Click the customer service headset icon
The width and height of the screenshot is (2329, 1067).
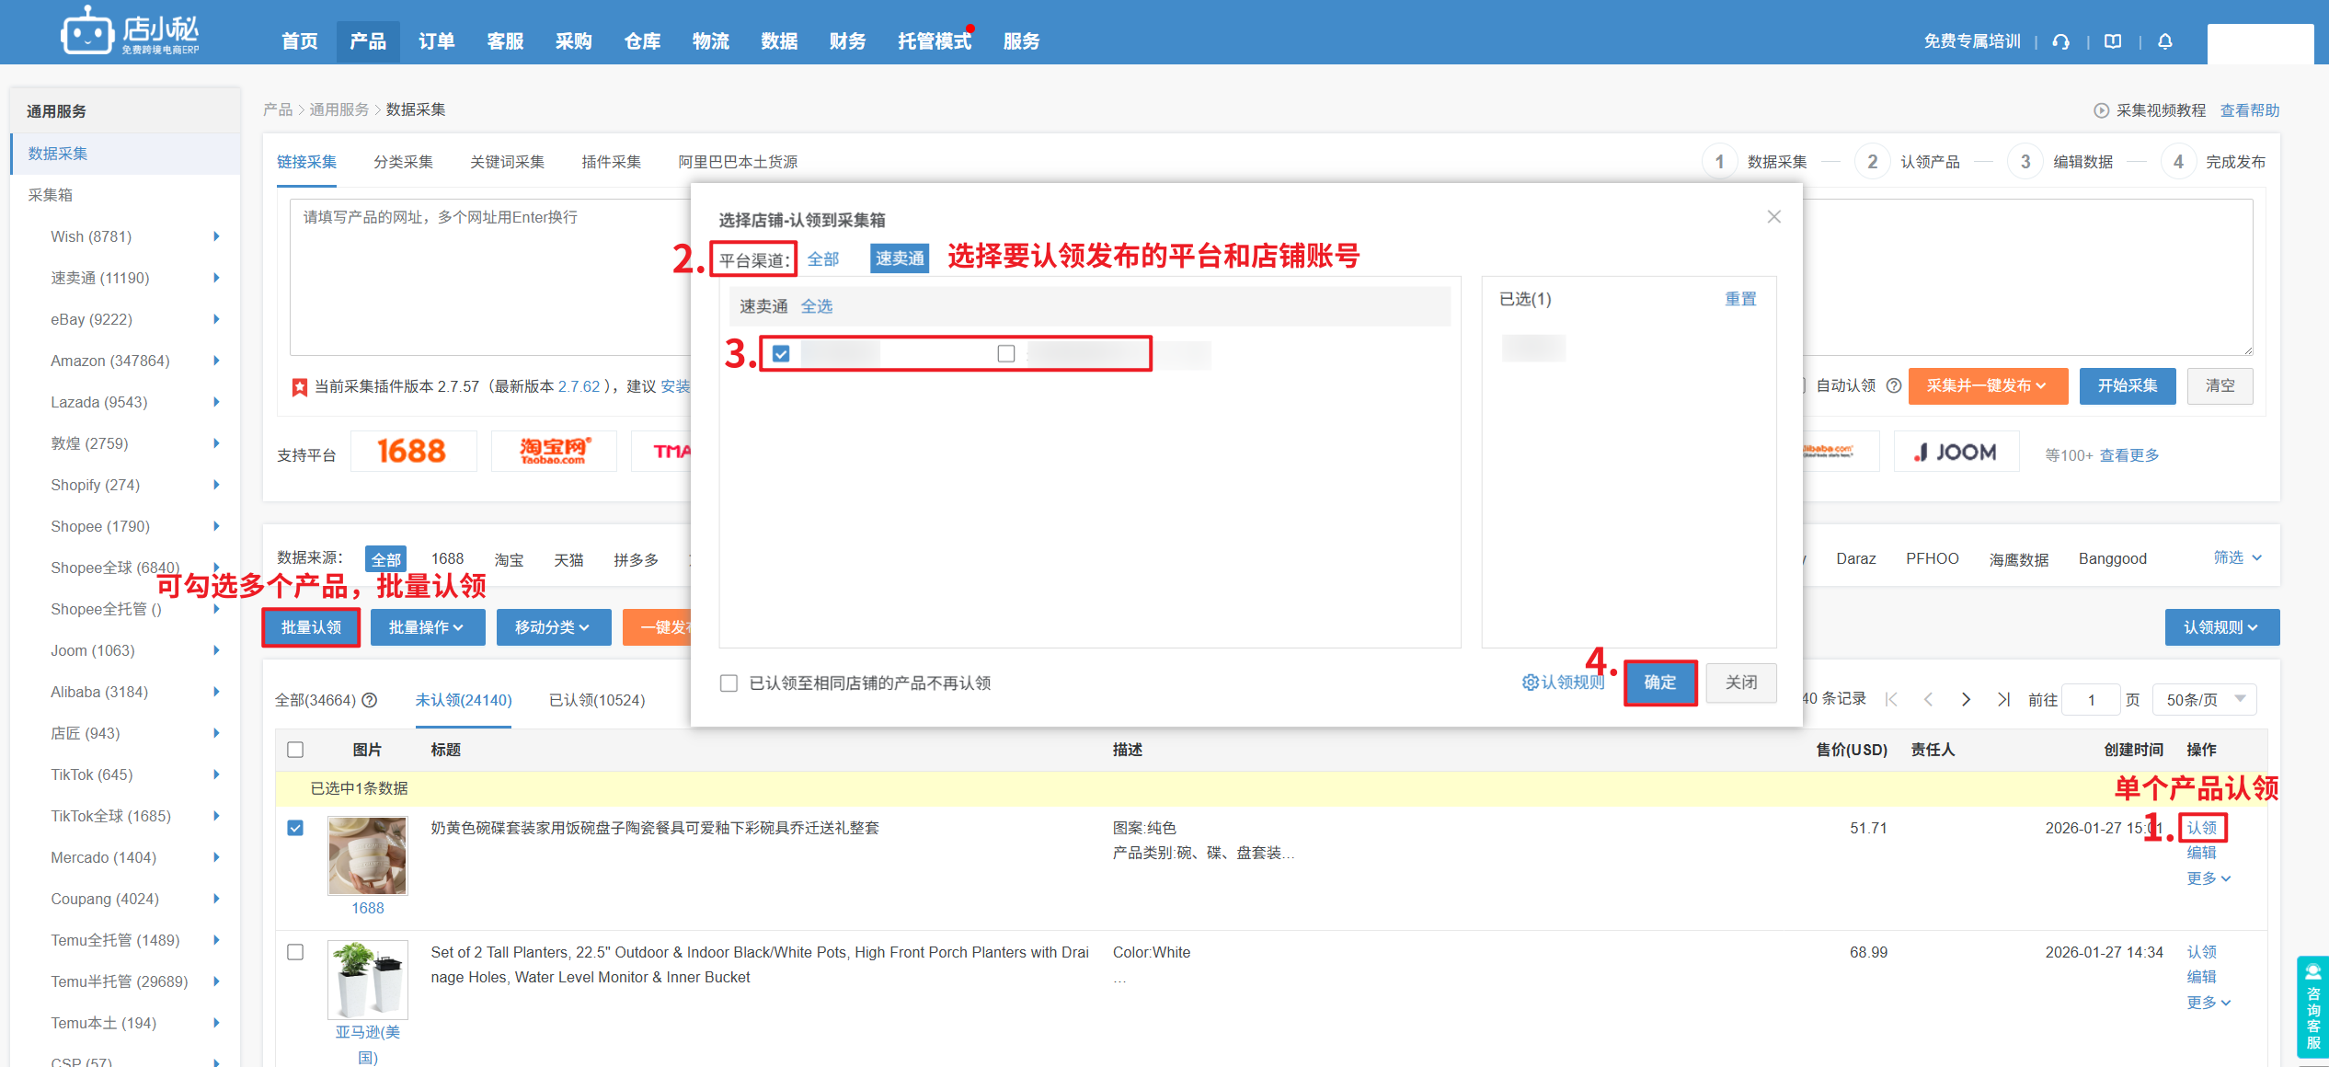click(2060, 41)
